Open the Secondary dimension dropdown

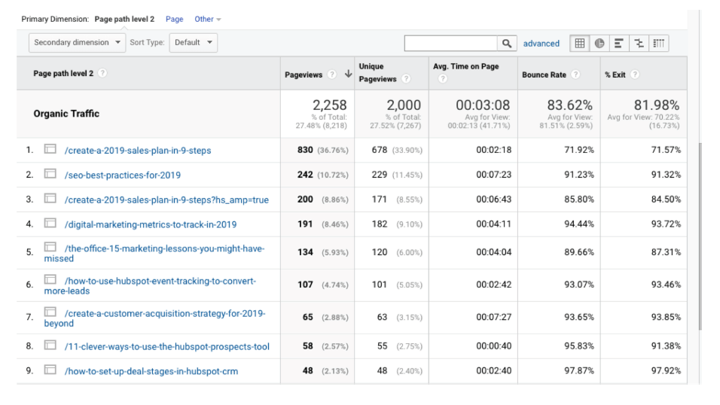point(77,43)
